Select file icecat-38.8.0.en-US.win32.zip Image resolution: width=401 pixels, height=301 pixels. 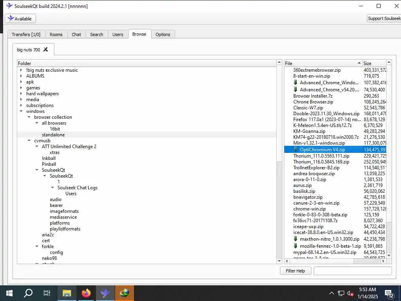point(323,232)
